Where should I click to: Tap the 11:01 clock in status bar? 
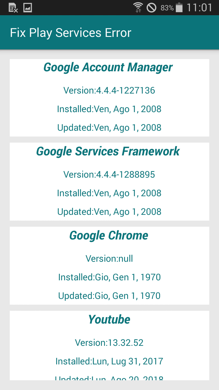199,8
